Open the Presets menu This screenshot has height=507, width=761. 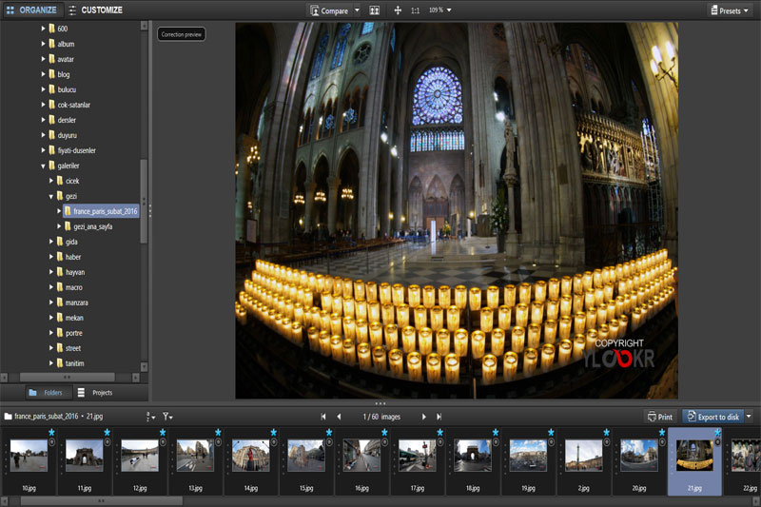click(x=730, y=10)
